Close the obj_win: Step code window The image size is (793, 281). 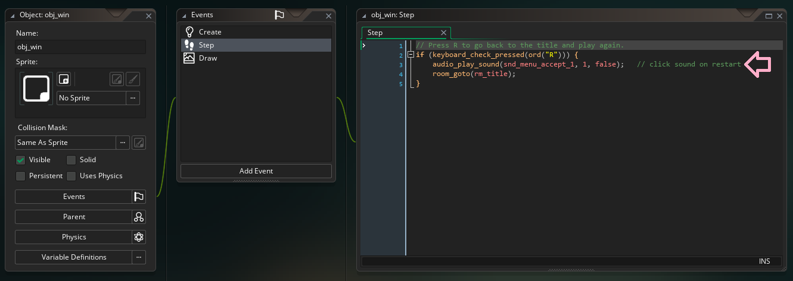780,16
